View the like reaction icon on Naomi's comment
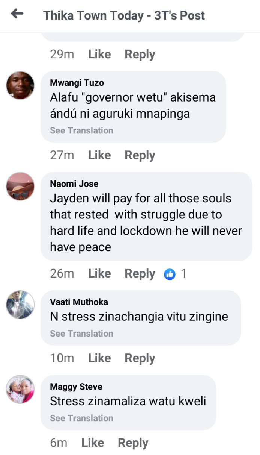Image resolution: width=260 pixels, height=455 pixels. pos(170,274)
